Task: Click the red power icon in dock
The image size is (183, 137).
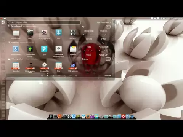Action: [123, 116]
